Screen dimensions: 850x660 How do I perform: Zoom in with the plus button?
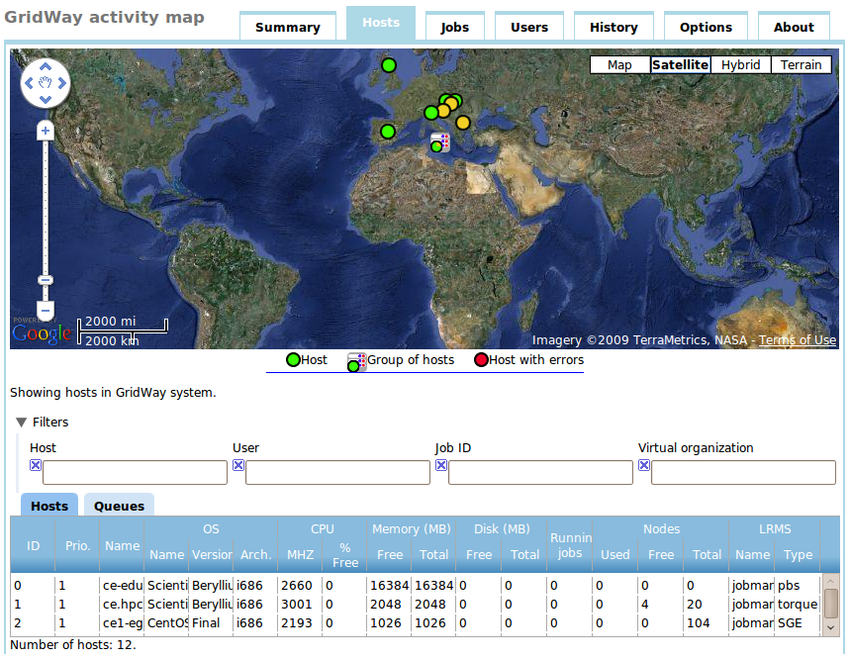click(x=46, y=131)
